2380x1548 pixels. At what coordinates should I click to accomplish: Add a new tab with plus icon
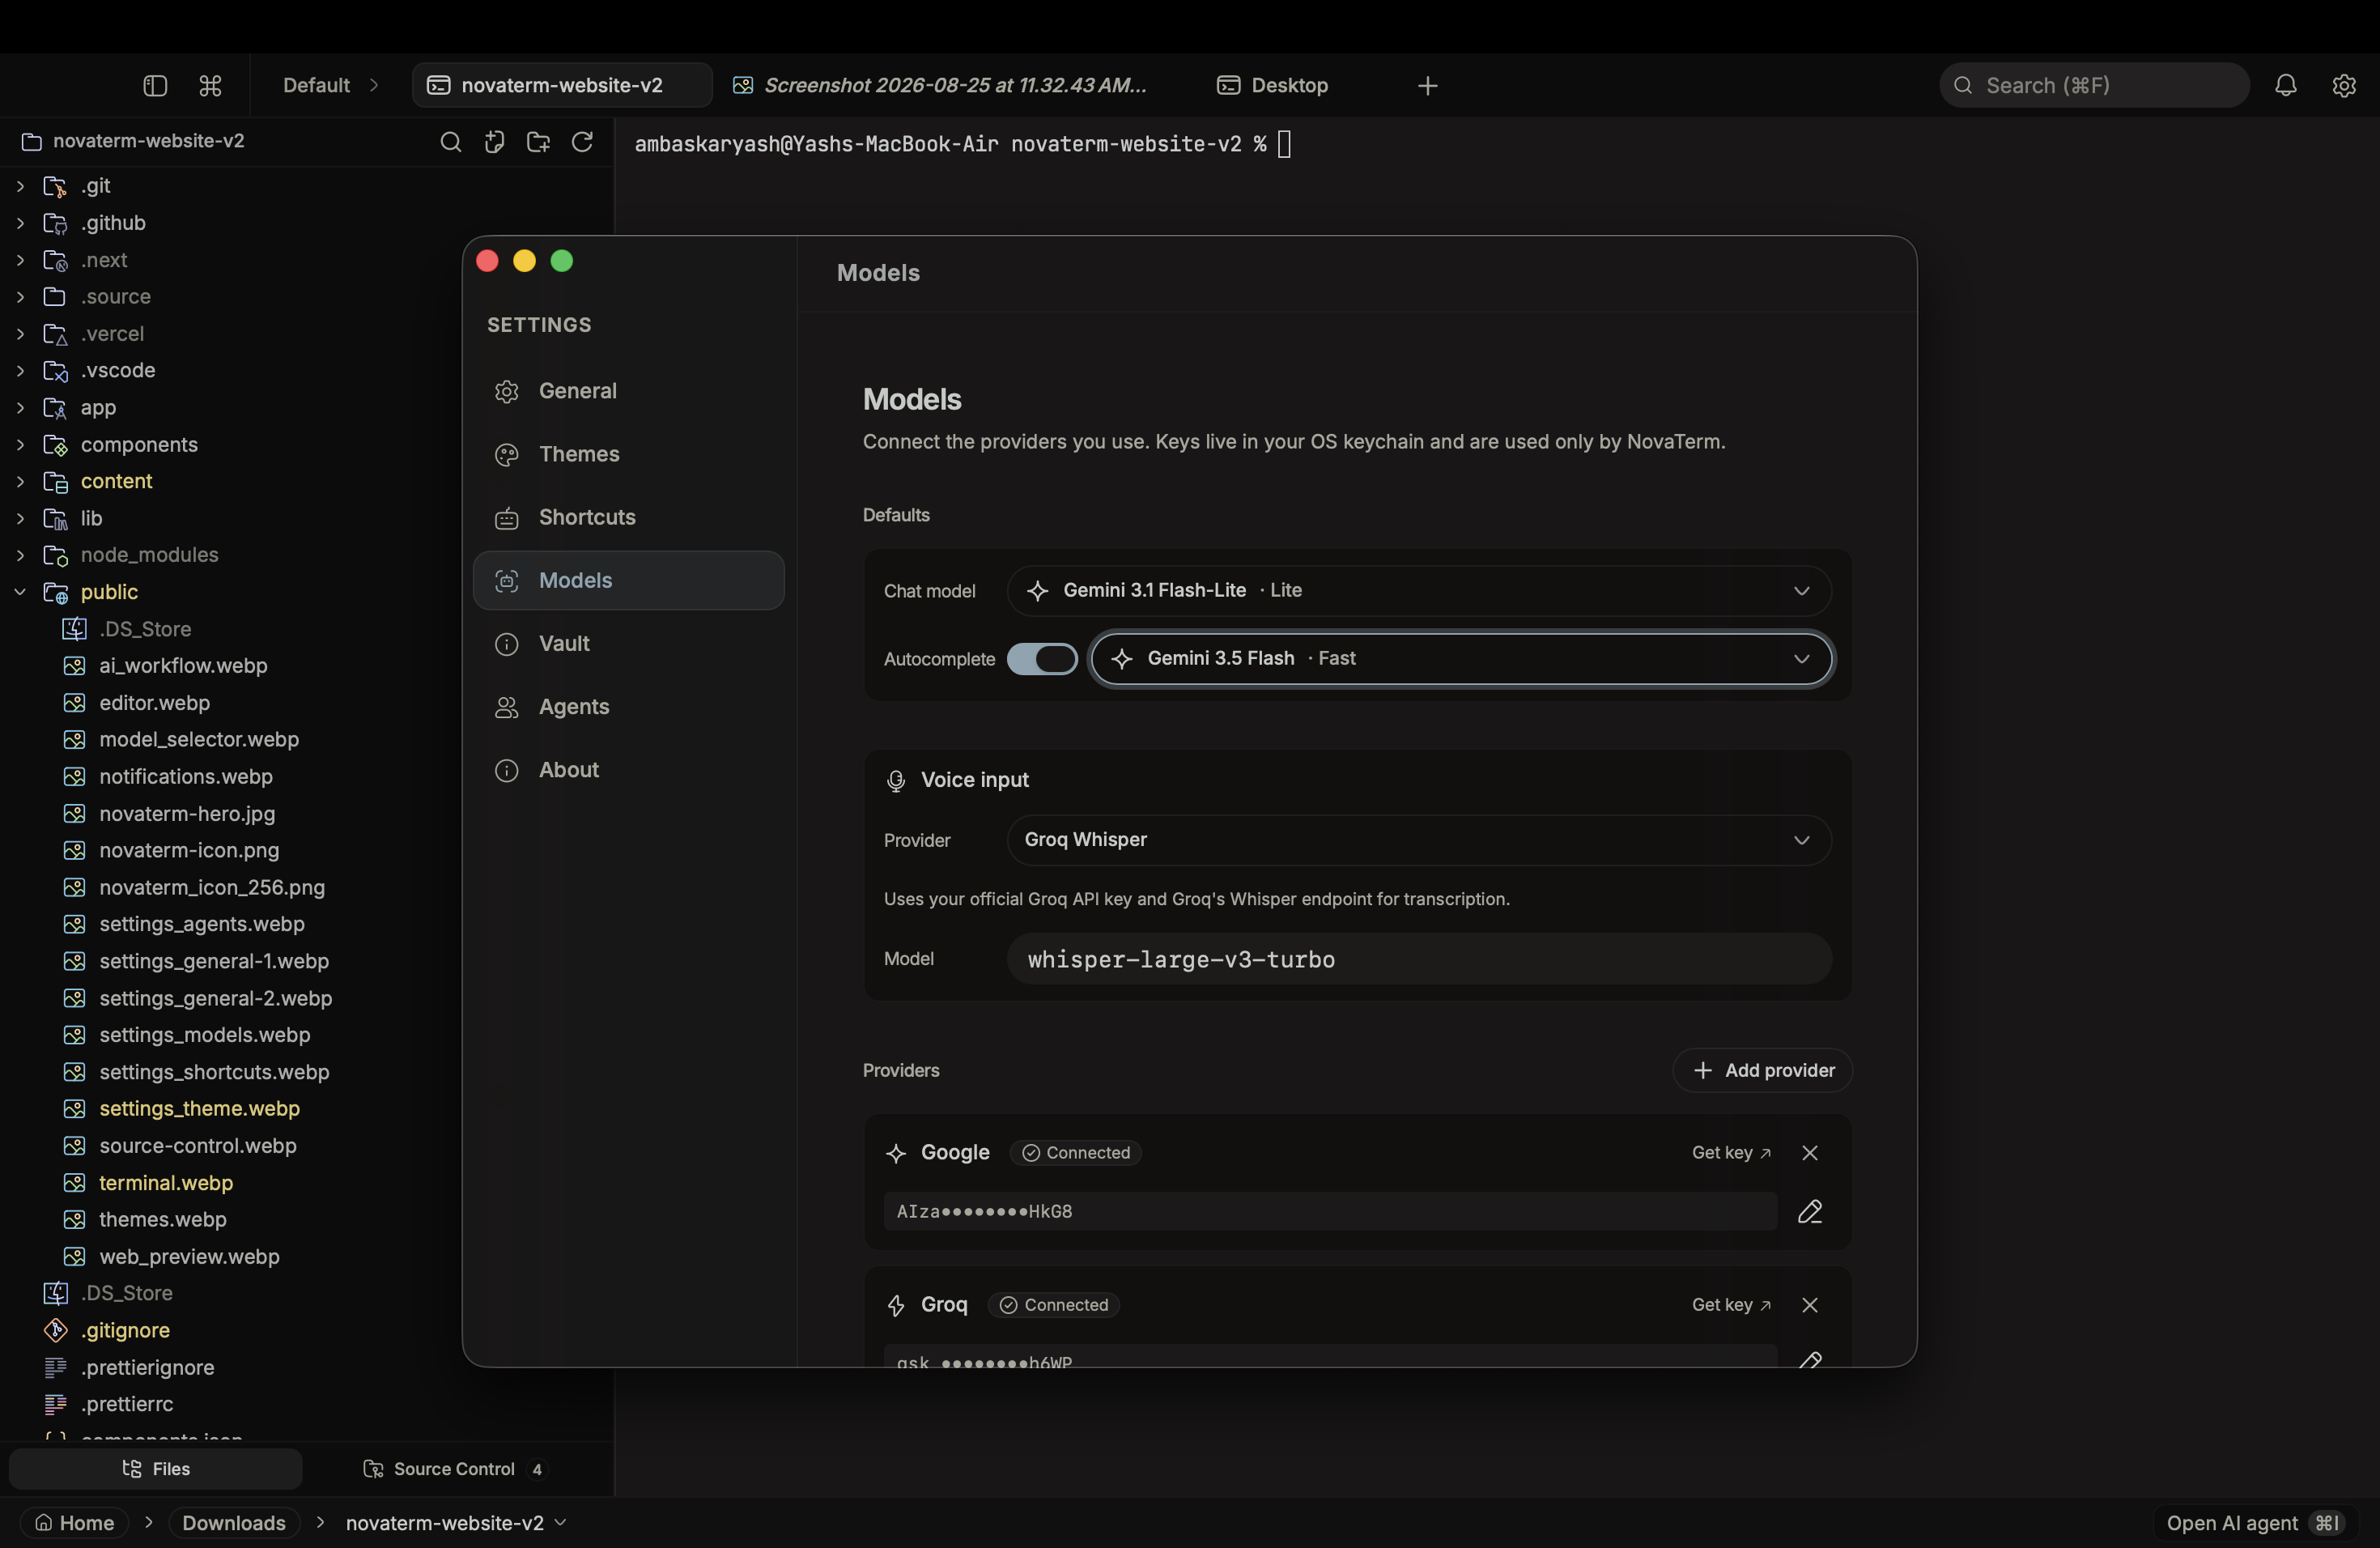[1428, 86]
